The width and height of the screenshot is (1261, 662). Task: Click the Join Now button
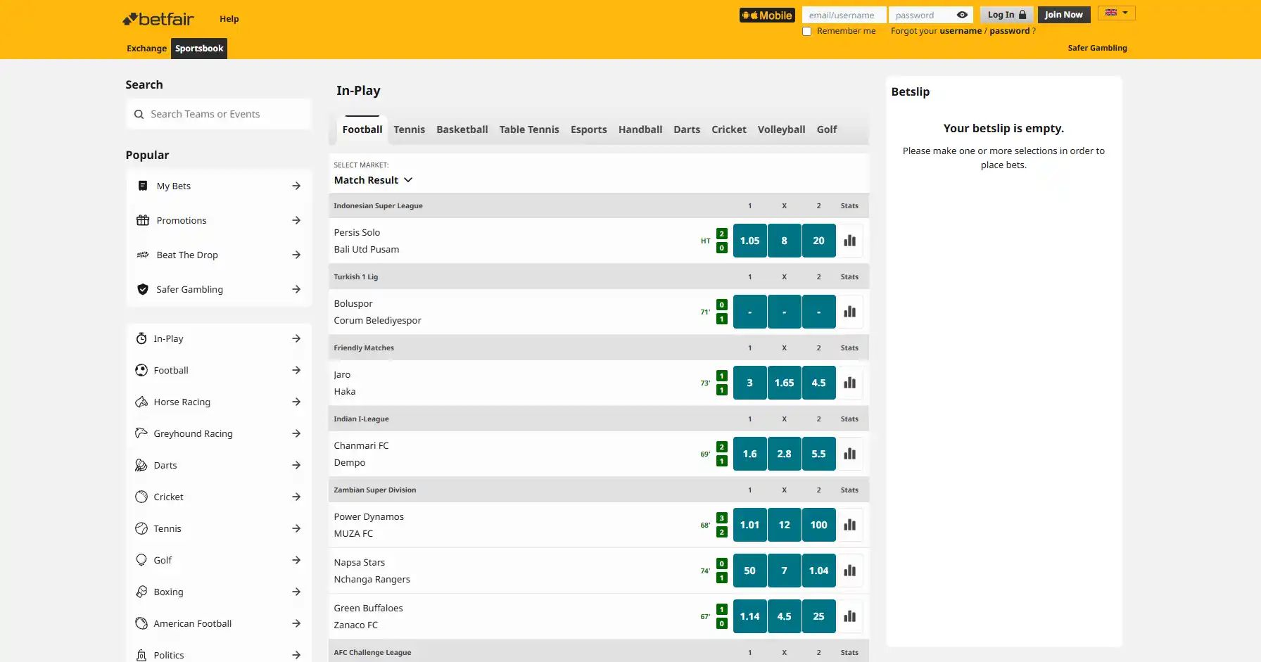coord(1063,15)
